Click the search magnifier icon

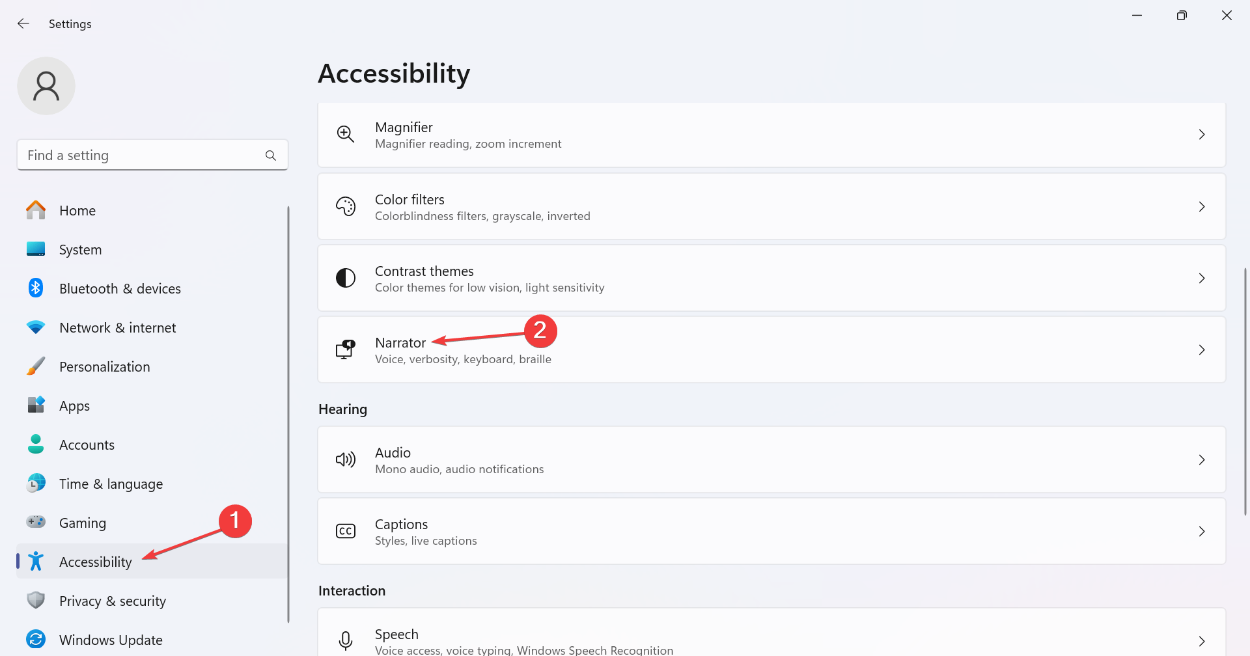(x=271, y=156)
